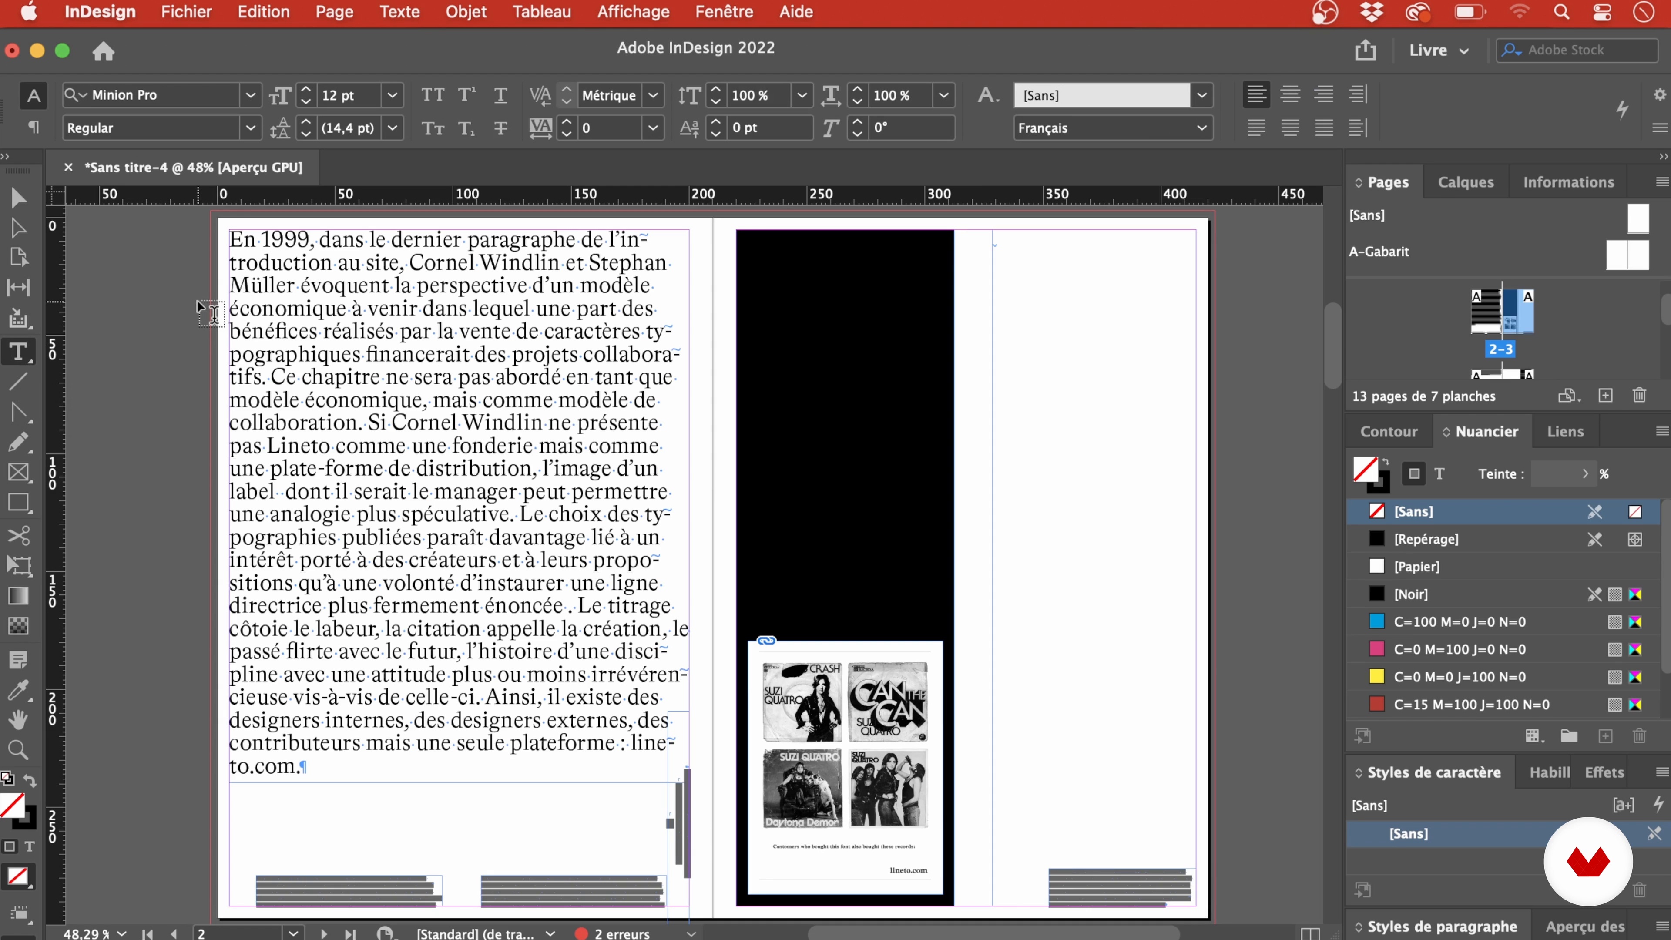Open the Français language dropdown

pos(1201,128)
